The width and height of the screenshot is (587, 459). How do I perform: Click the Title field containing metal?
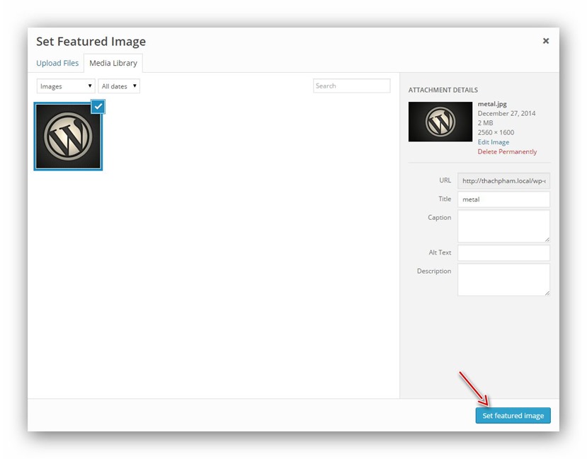pyautogui.click(x=503, y=199)
